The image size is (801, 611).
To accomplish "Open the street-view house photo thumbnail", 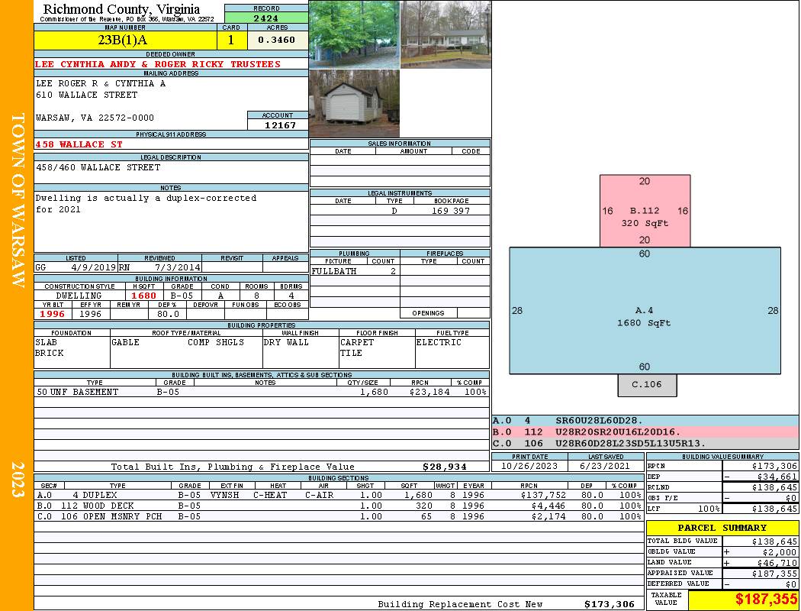I will (x=446, y=34).
